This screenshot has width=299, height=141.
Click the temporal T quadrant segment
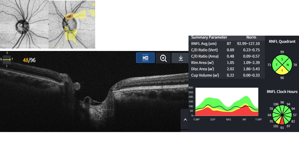pyautogui.click(x=277, y=65)
